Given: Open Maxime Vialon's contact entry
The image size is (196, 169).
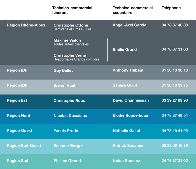Looking at the screenshot, I should [x=67, y=40].
